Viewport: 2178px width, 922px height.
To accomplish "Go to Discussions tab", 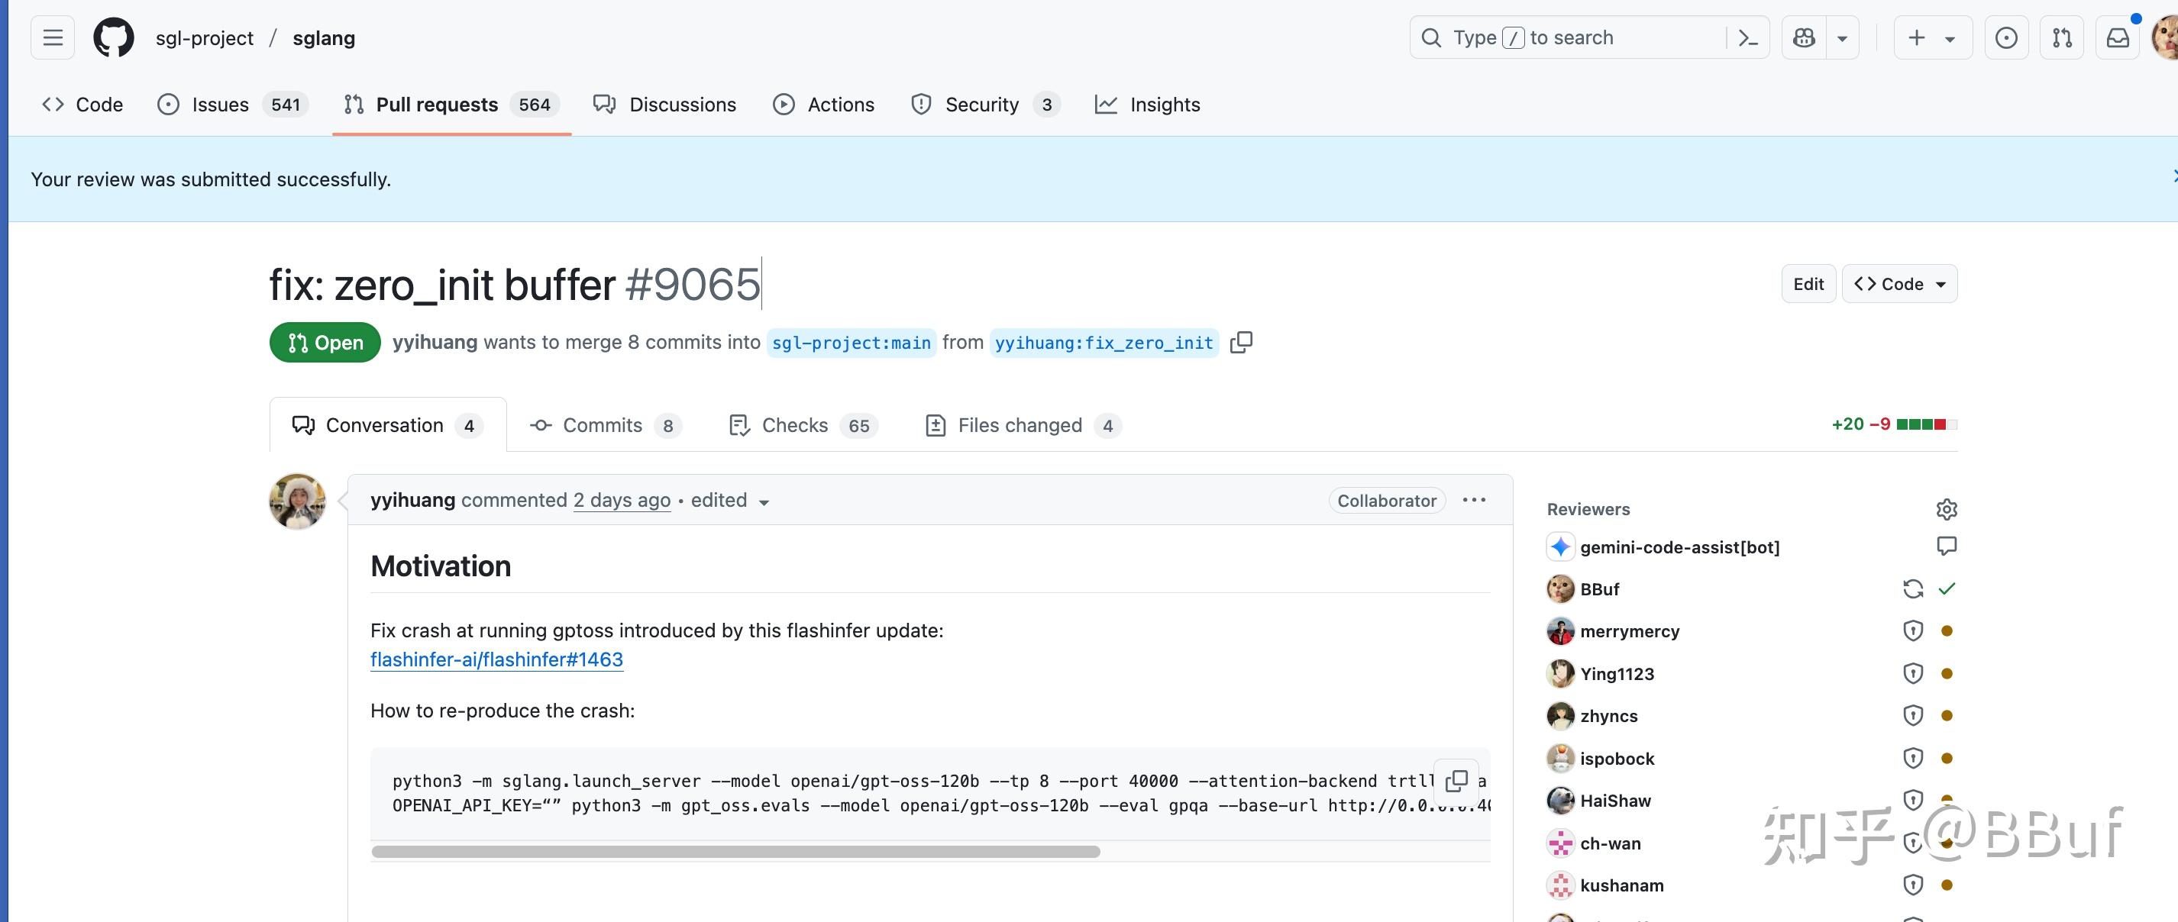I will click(664, 105).
